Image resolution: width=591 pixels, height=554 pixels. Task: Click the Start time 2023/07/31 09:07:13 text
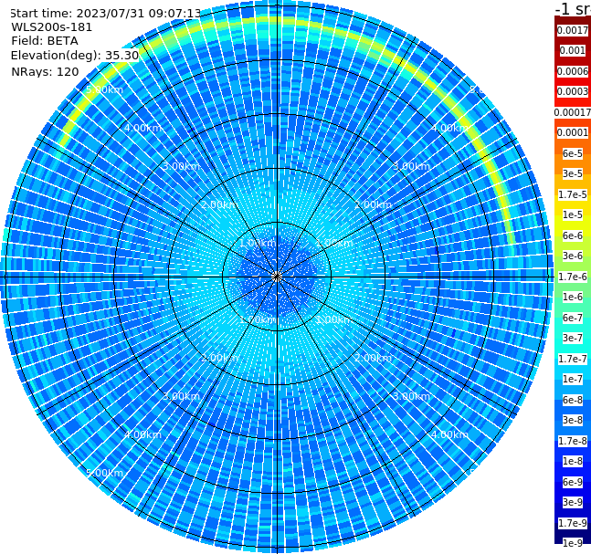[x=106, y=14]
